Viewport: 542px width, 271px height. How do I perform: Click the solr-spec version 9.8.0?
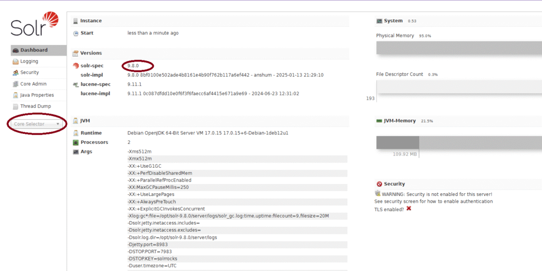coord(133,65)
